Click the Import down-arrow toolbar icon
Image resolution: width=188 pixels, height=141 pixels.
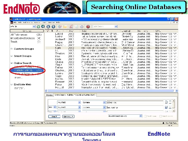coord(48,27)
